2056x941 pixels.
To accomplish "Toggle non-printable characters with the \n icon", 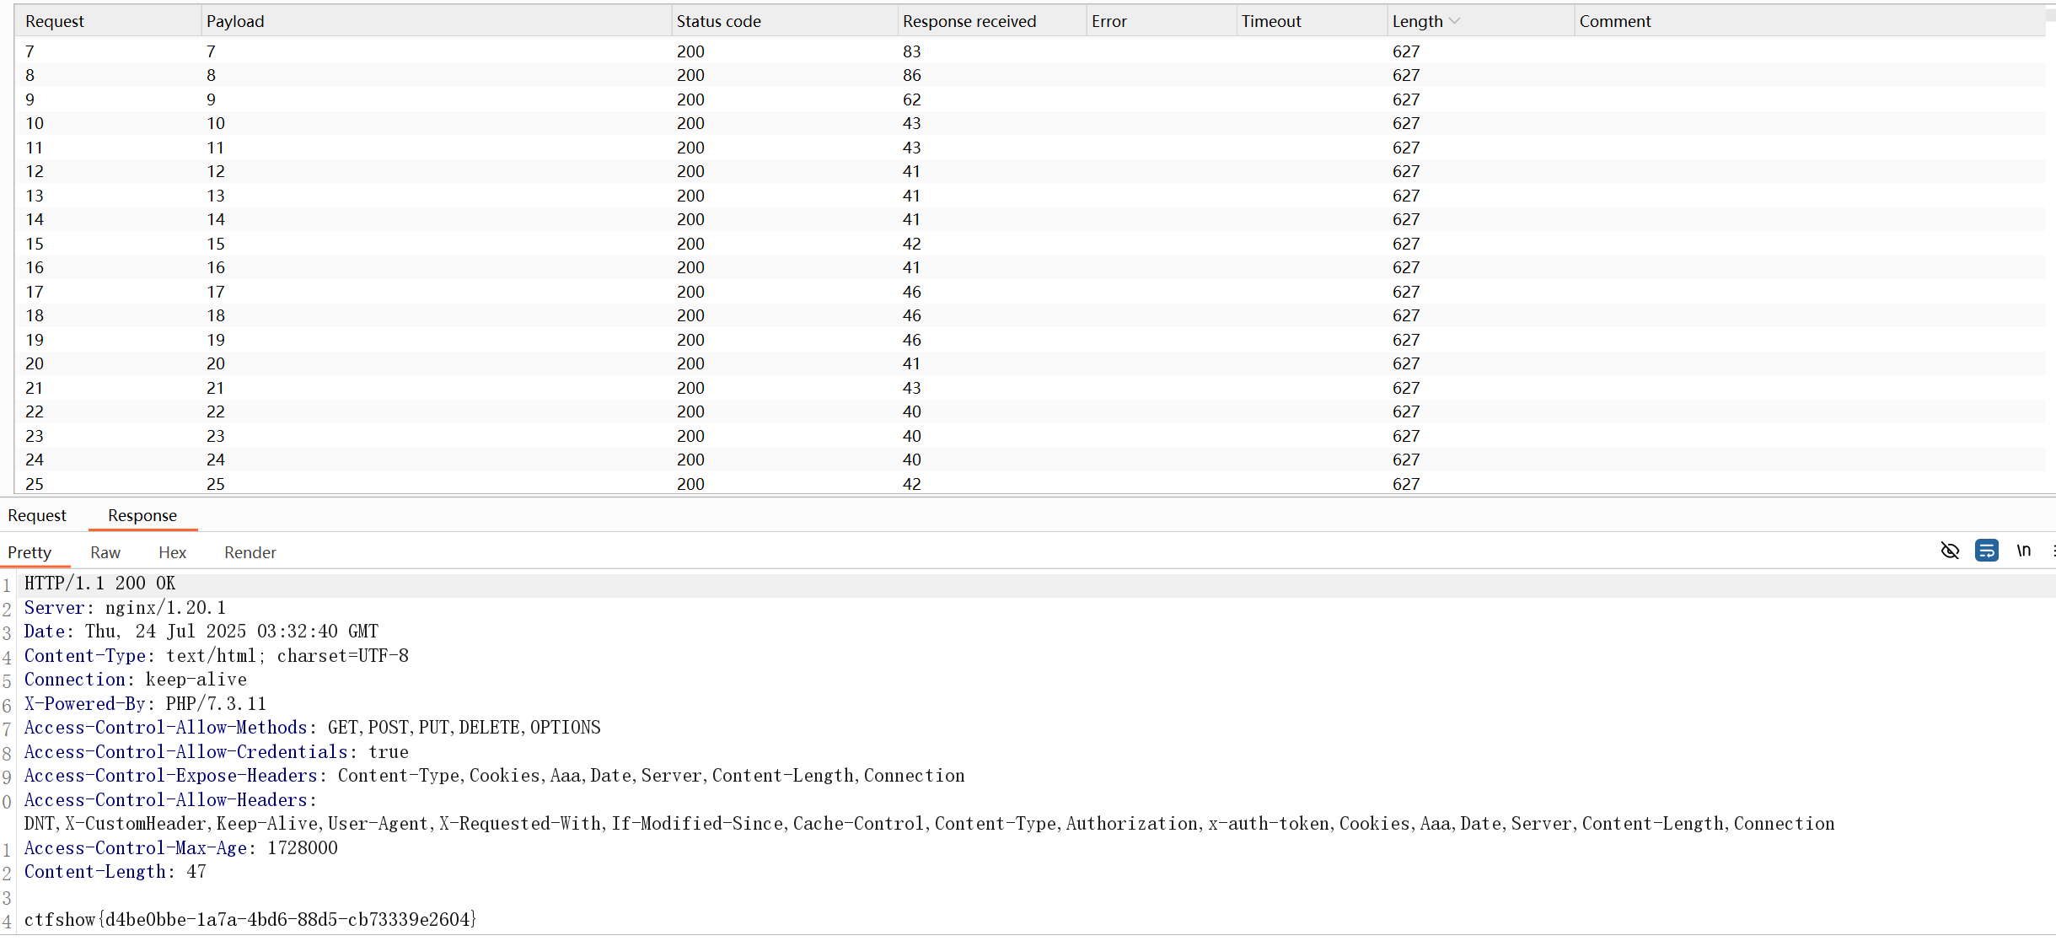I will point(2023,551).
